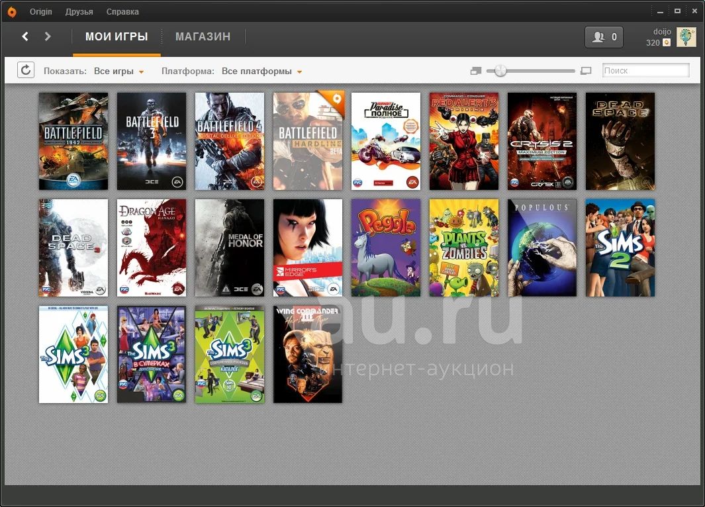Select the Crysis 2 Maximum Edition cover
The image size is (705, 507).
point(542,141)
